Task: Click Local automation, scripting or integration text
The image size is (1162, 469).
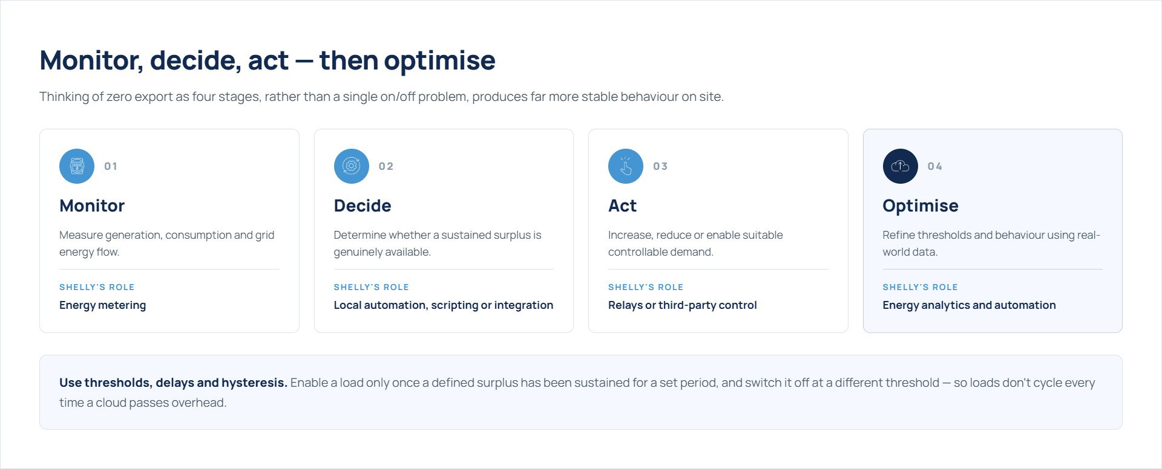Action: [444, 305]
